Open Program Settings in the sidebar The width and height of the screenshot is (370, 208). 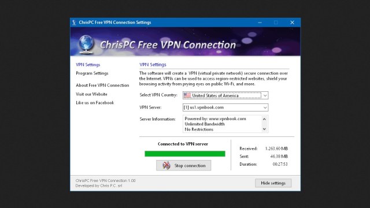92,73
